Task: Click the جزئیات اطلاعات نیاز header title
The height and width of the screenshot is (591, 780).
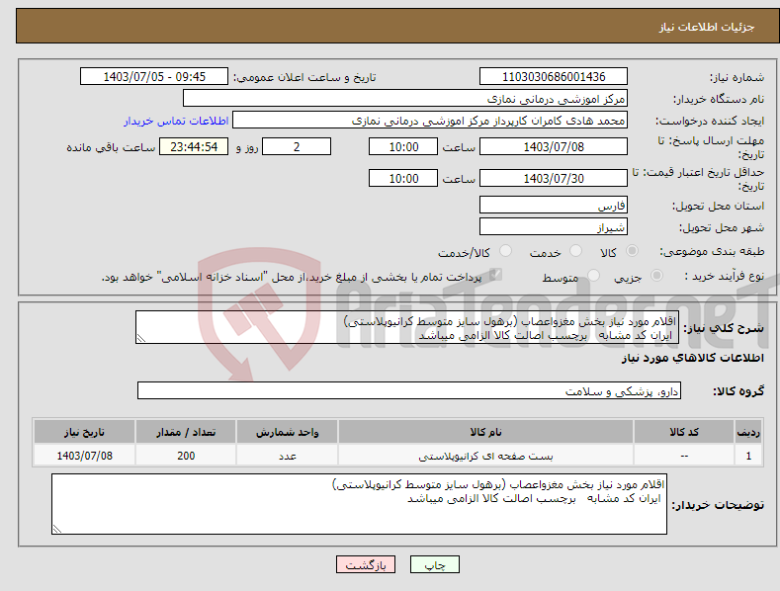Action: [x=707, y=27]
